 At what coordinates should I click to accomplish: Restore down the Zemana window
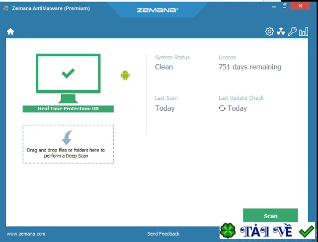(285, 6)
